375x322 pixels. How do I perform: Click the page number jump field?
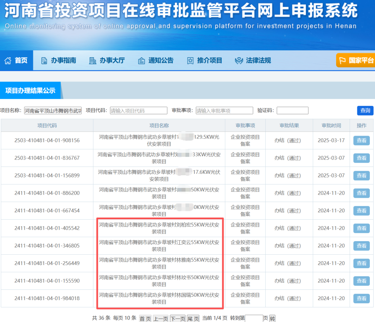254,319
